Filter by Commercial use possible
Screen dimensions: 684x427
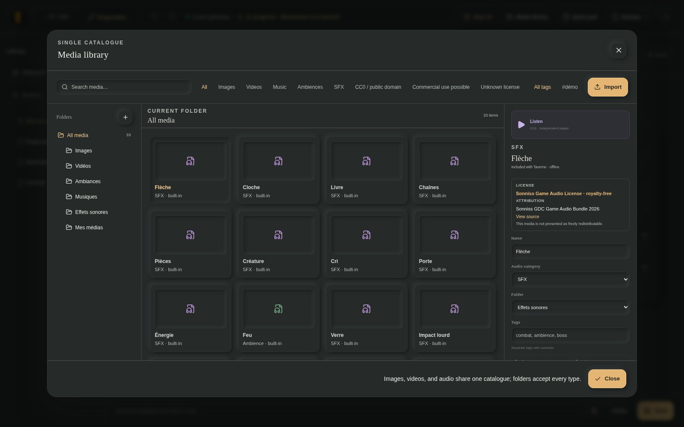click(441, 87)
